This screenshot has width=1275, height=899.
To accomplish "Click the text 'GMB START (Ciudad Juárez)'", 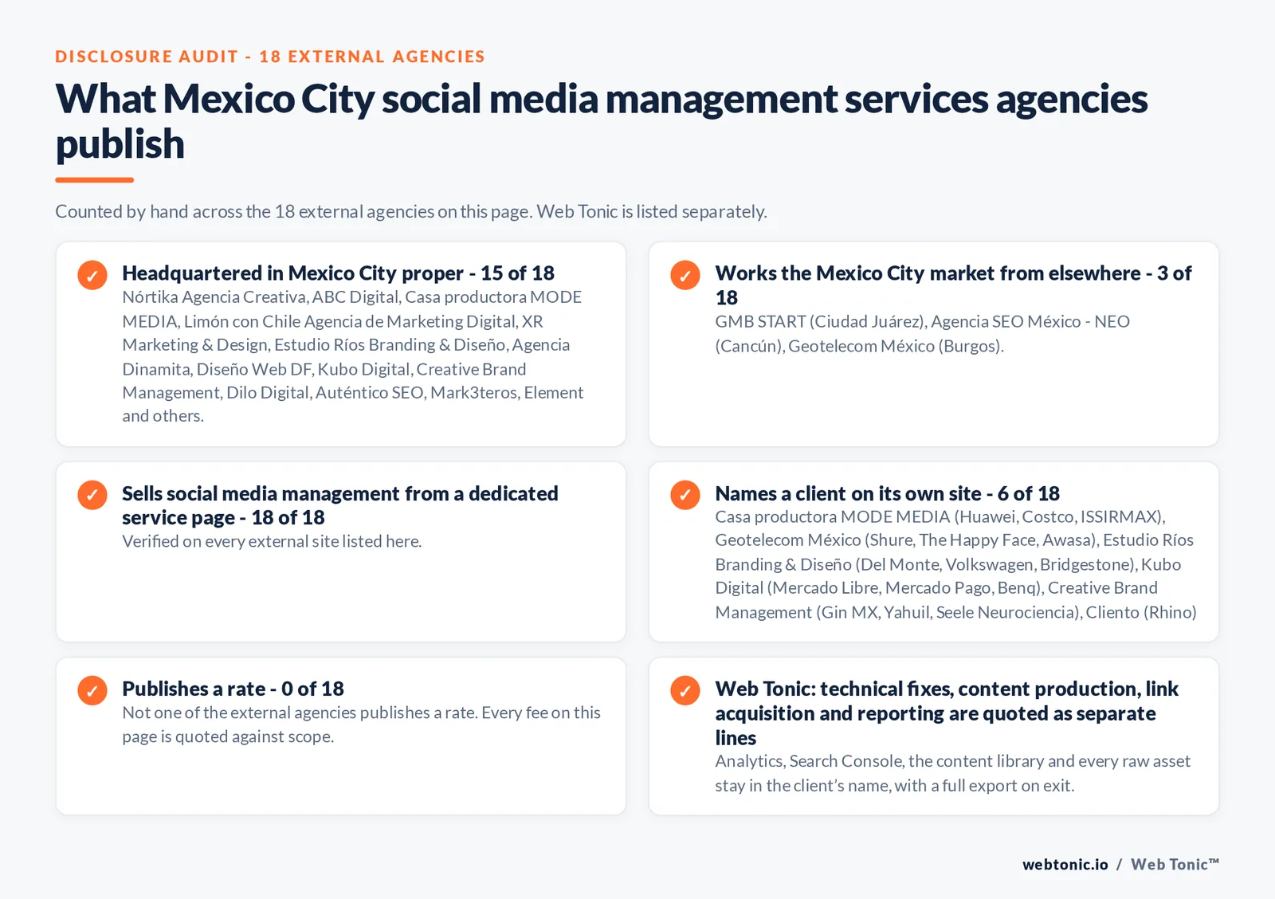I will click(x=820, y=321).
